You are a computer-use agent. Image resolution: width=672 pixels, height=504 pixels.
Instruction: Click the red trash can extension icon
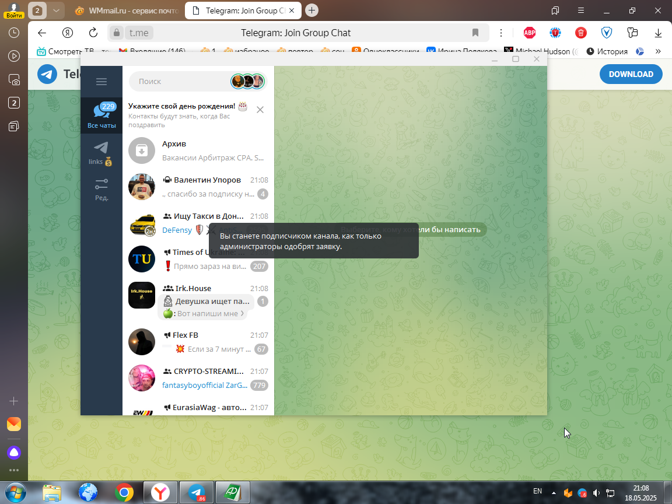point(581,33)
